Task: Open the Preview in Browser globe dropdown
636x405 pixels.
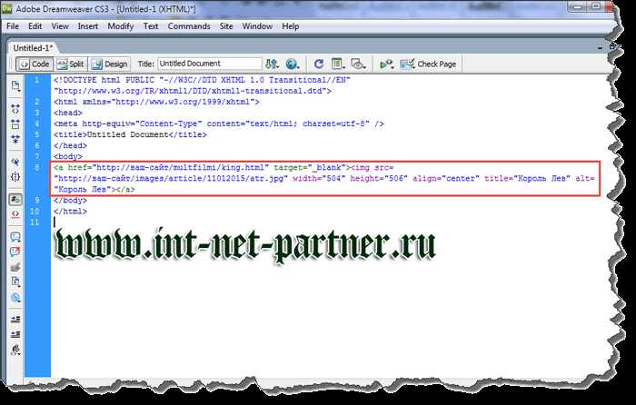Action: pos(292,64)
